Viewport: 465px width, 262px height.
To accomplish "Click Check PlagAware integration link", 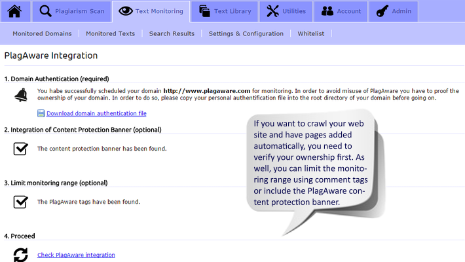I will click(76, 255).
